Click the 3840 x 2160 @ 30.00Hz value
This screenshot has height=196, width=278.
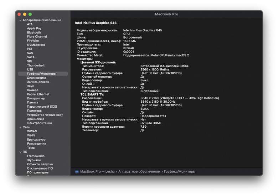coord(158,102)
